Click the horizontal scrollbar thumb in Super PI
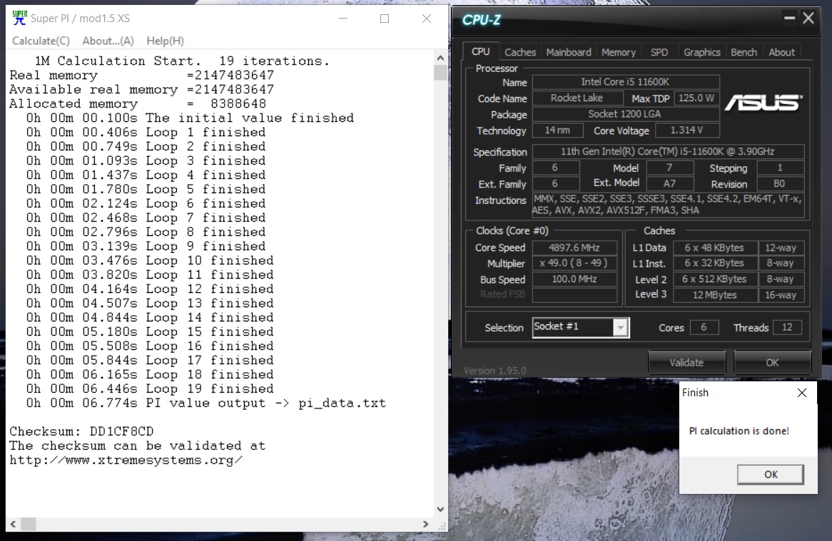Viewport: 832px width, 541px height. tap(28, 524)
